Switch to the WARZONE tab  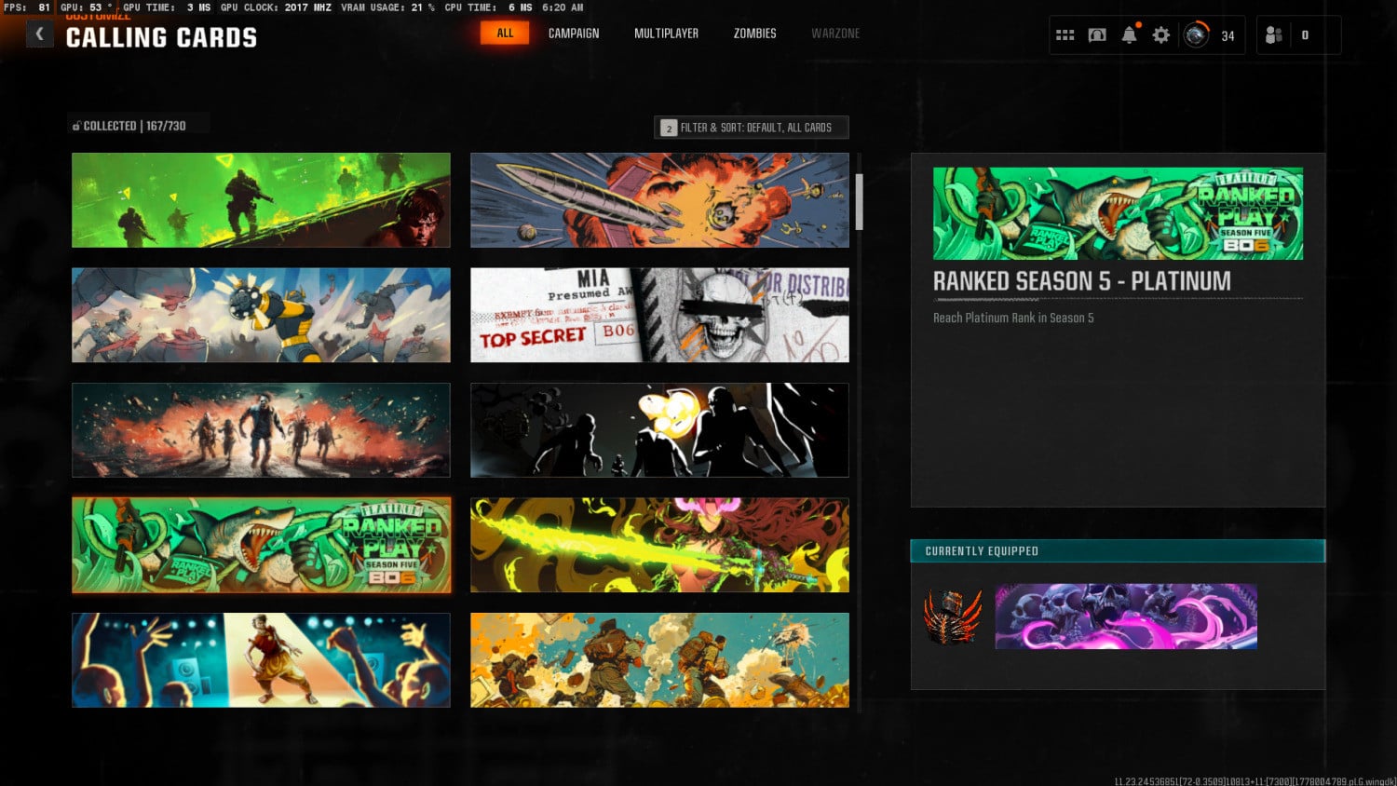pos(835,34)
